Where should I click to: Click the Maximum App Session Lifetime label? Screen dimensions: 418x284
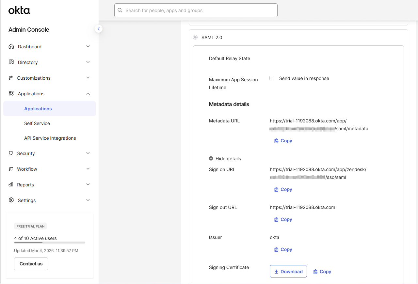coord(233,84)
